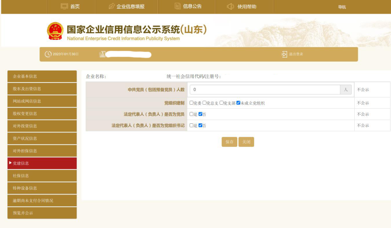The image size is (391, 228).
Task: Click the clock icon beside date
Action: click(48, 54)
